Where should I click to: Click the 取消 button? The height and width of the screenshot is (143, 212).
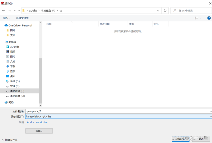[201, 139]
